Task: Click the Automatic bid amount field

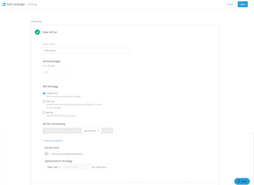Action: 77,167
